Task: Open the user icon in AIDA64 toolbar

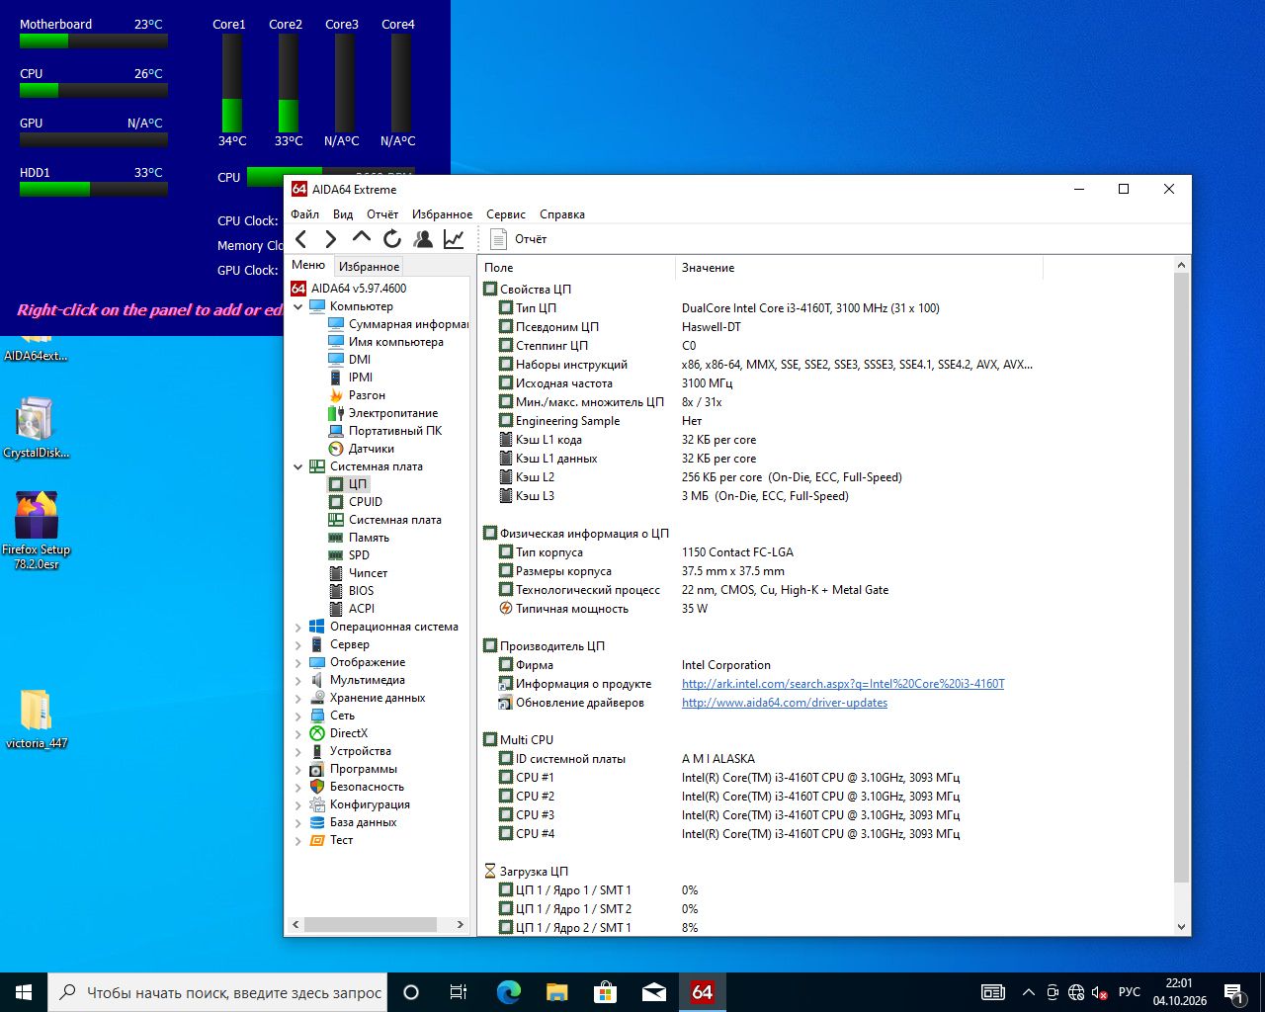Action: click(x=423, y=239)
